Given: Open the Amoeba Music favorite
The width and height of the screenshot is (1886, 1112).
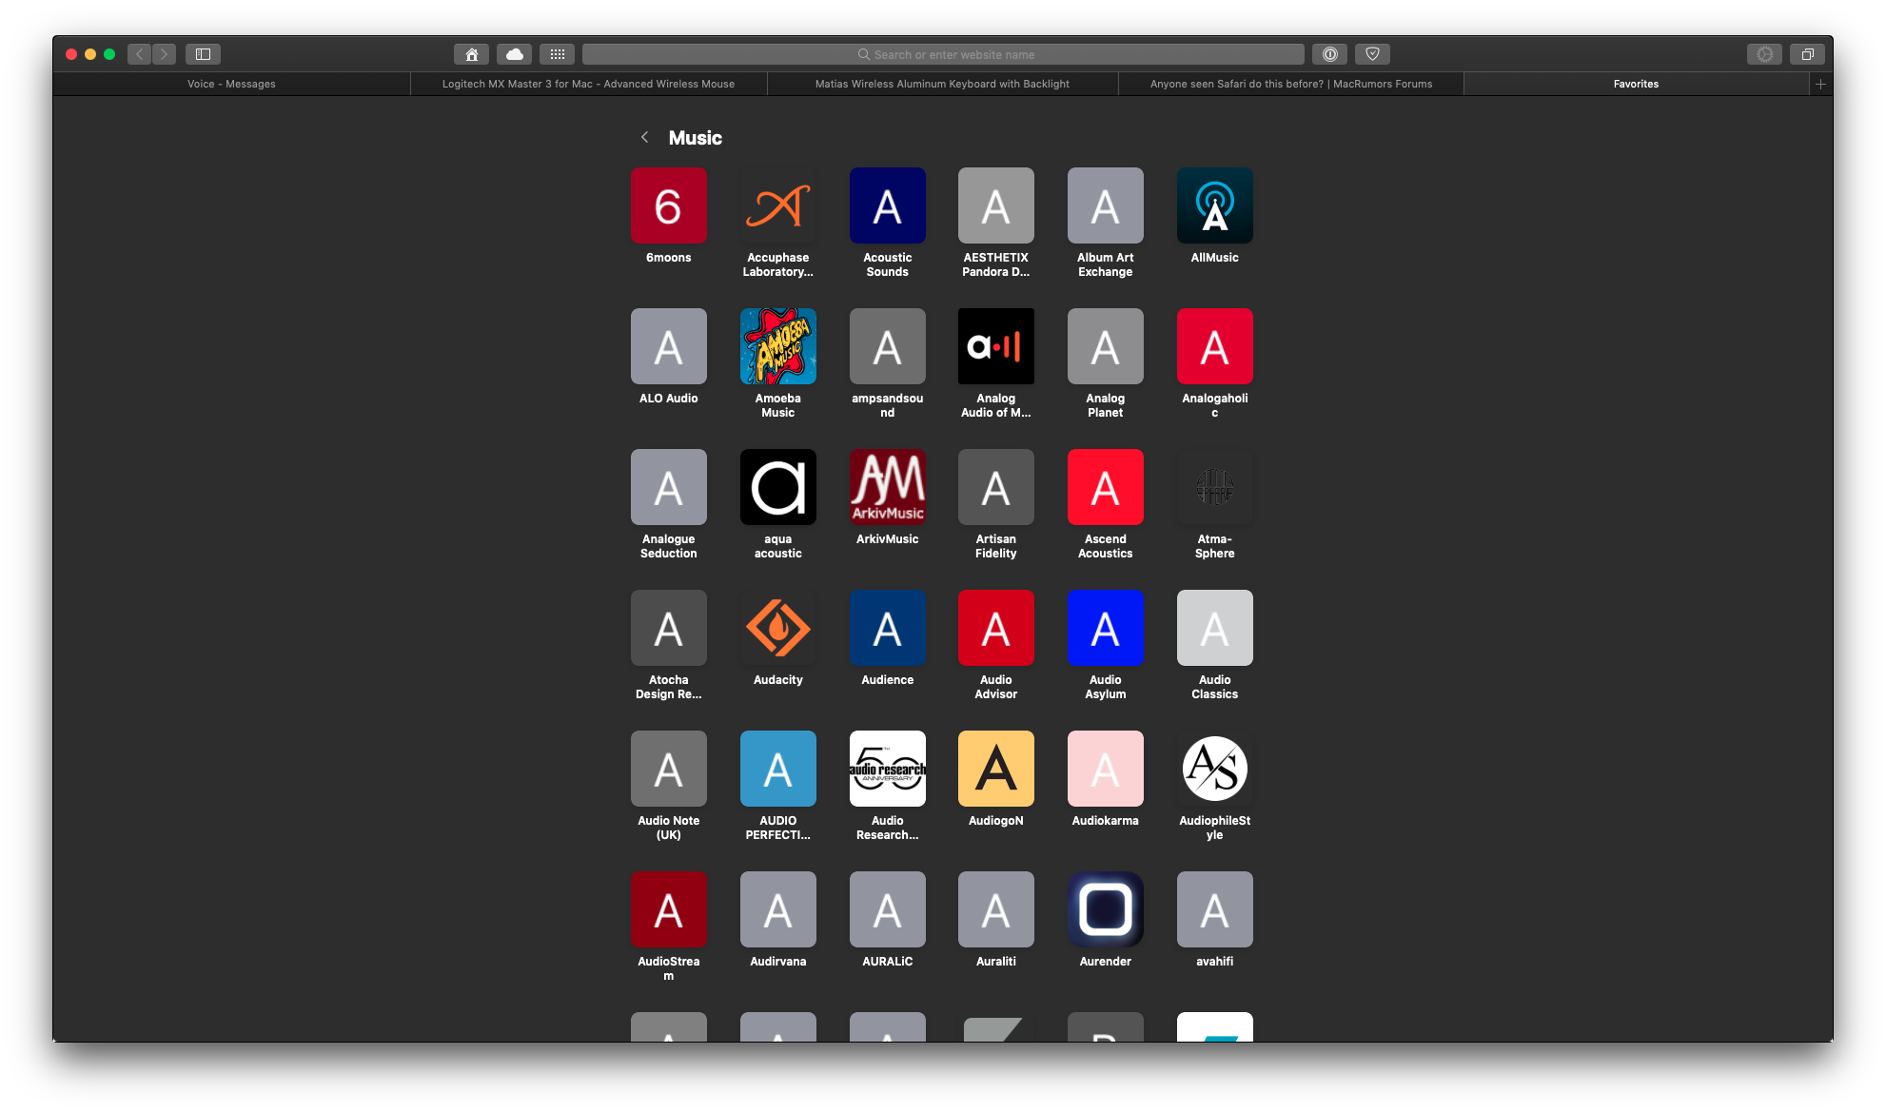Looking at the screenshot, I should [777, 346].
